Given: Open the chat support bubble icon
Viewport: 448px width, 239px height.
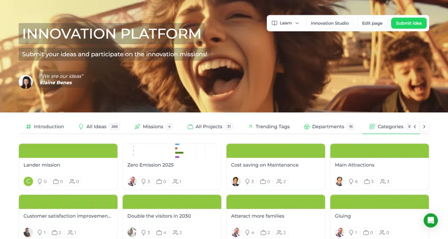Looking at the screenshot, I should point(430,220).
